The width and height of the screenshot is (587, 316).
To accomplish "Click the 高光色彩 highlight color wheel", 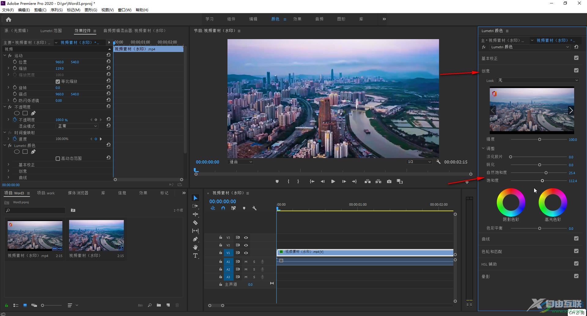I will [553, 203].
